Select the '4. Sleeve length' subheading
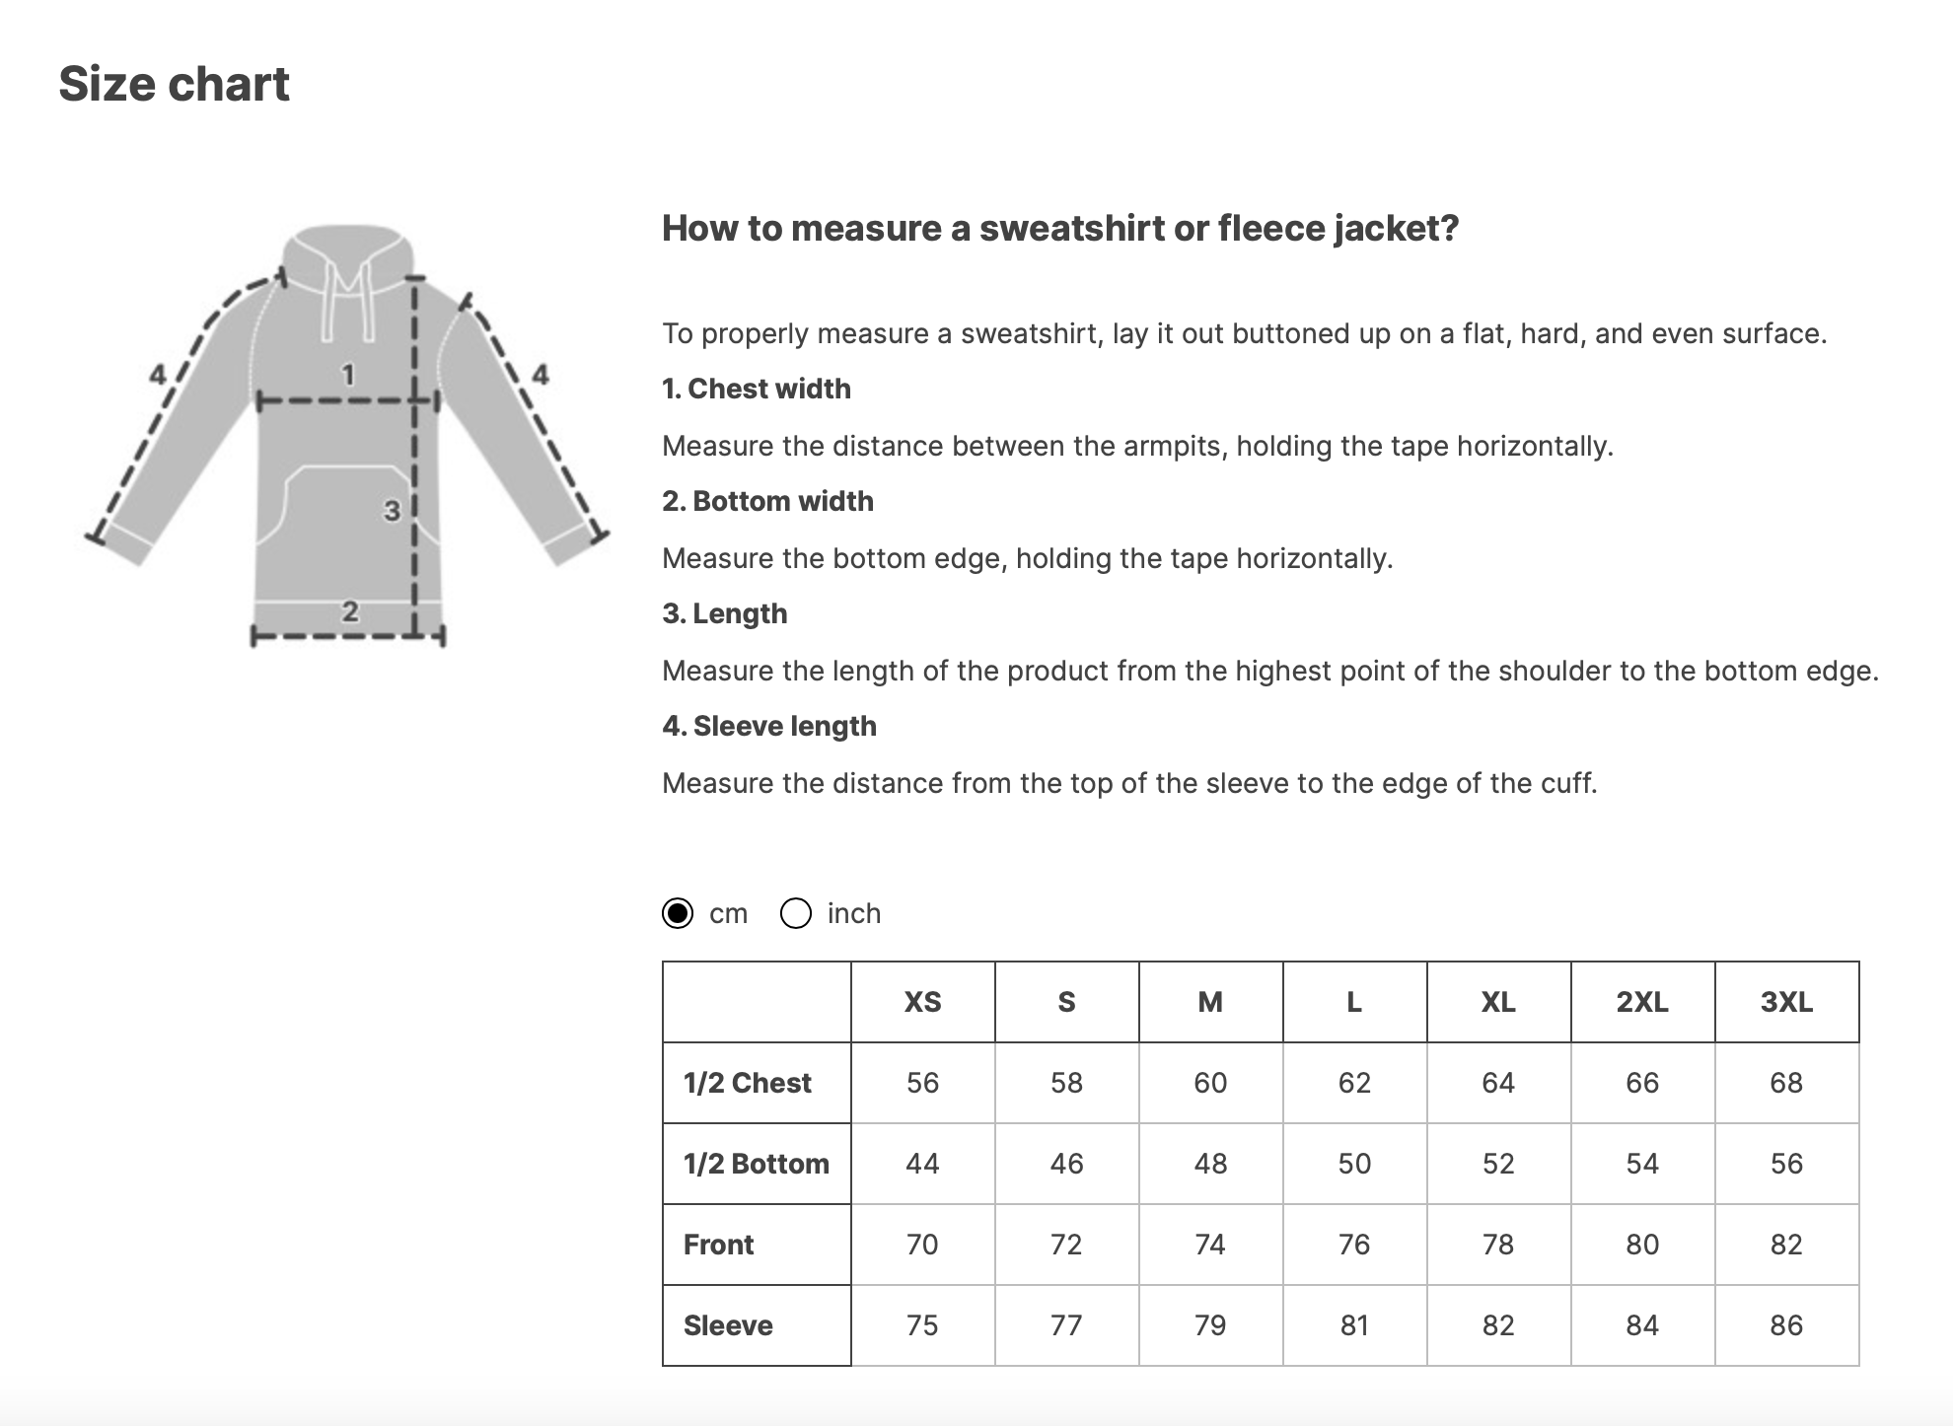The height and width of the screenshot is (1426, 1953). click(769, 726)
